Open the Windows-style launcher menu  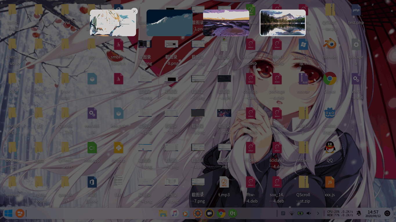point(8,214)
